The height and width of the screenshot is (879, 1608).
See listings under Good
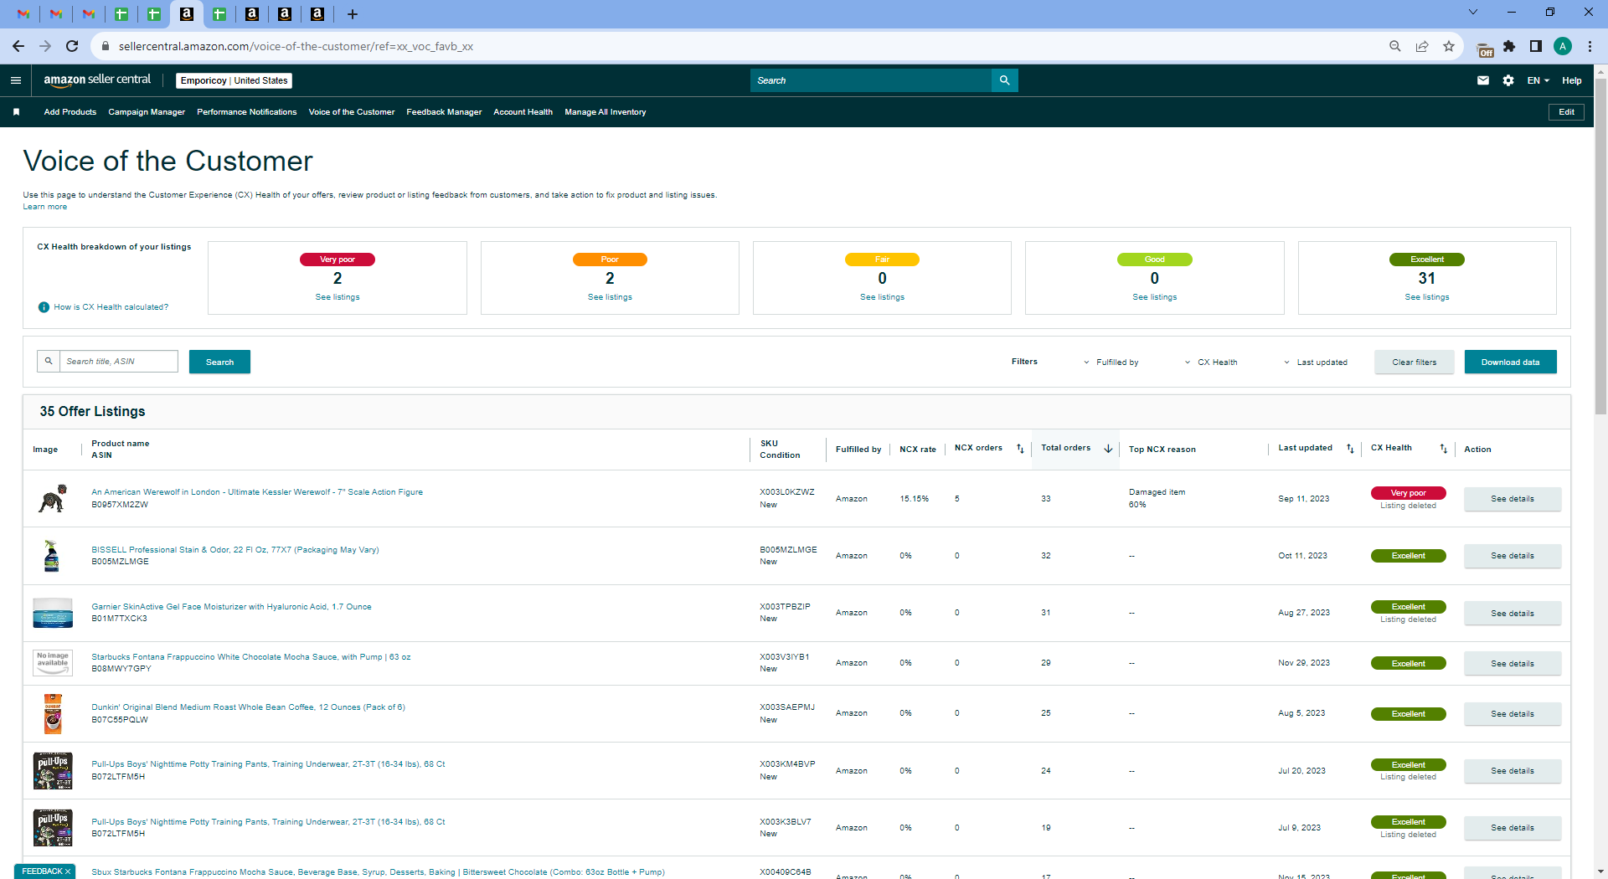[1155, 297]
